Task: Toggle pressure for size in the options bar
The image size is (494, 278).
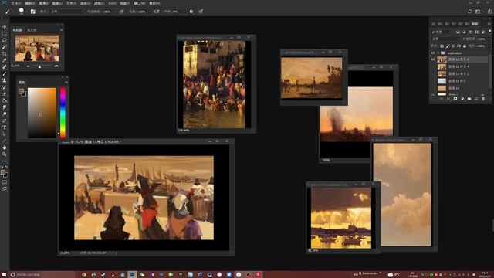Action: pyautogui.click(x=201, y=12)
